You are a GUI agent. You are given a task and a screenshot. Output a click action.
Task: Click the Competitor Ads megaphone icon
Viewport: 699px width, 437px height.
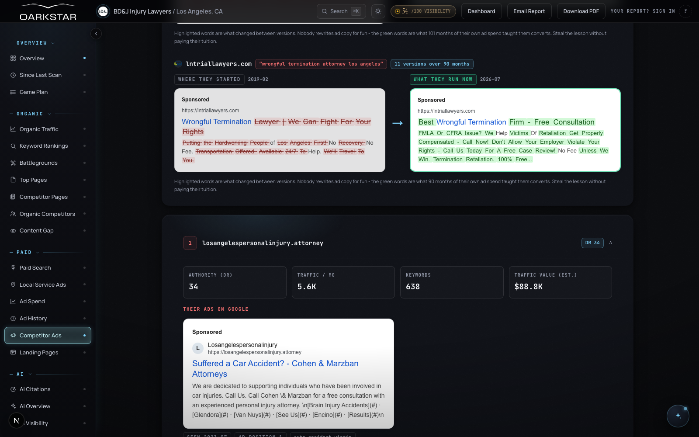(13, 336)
